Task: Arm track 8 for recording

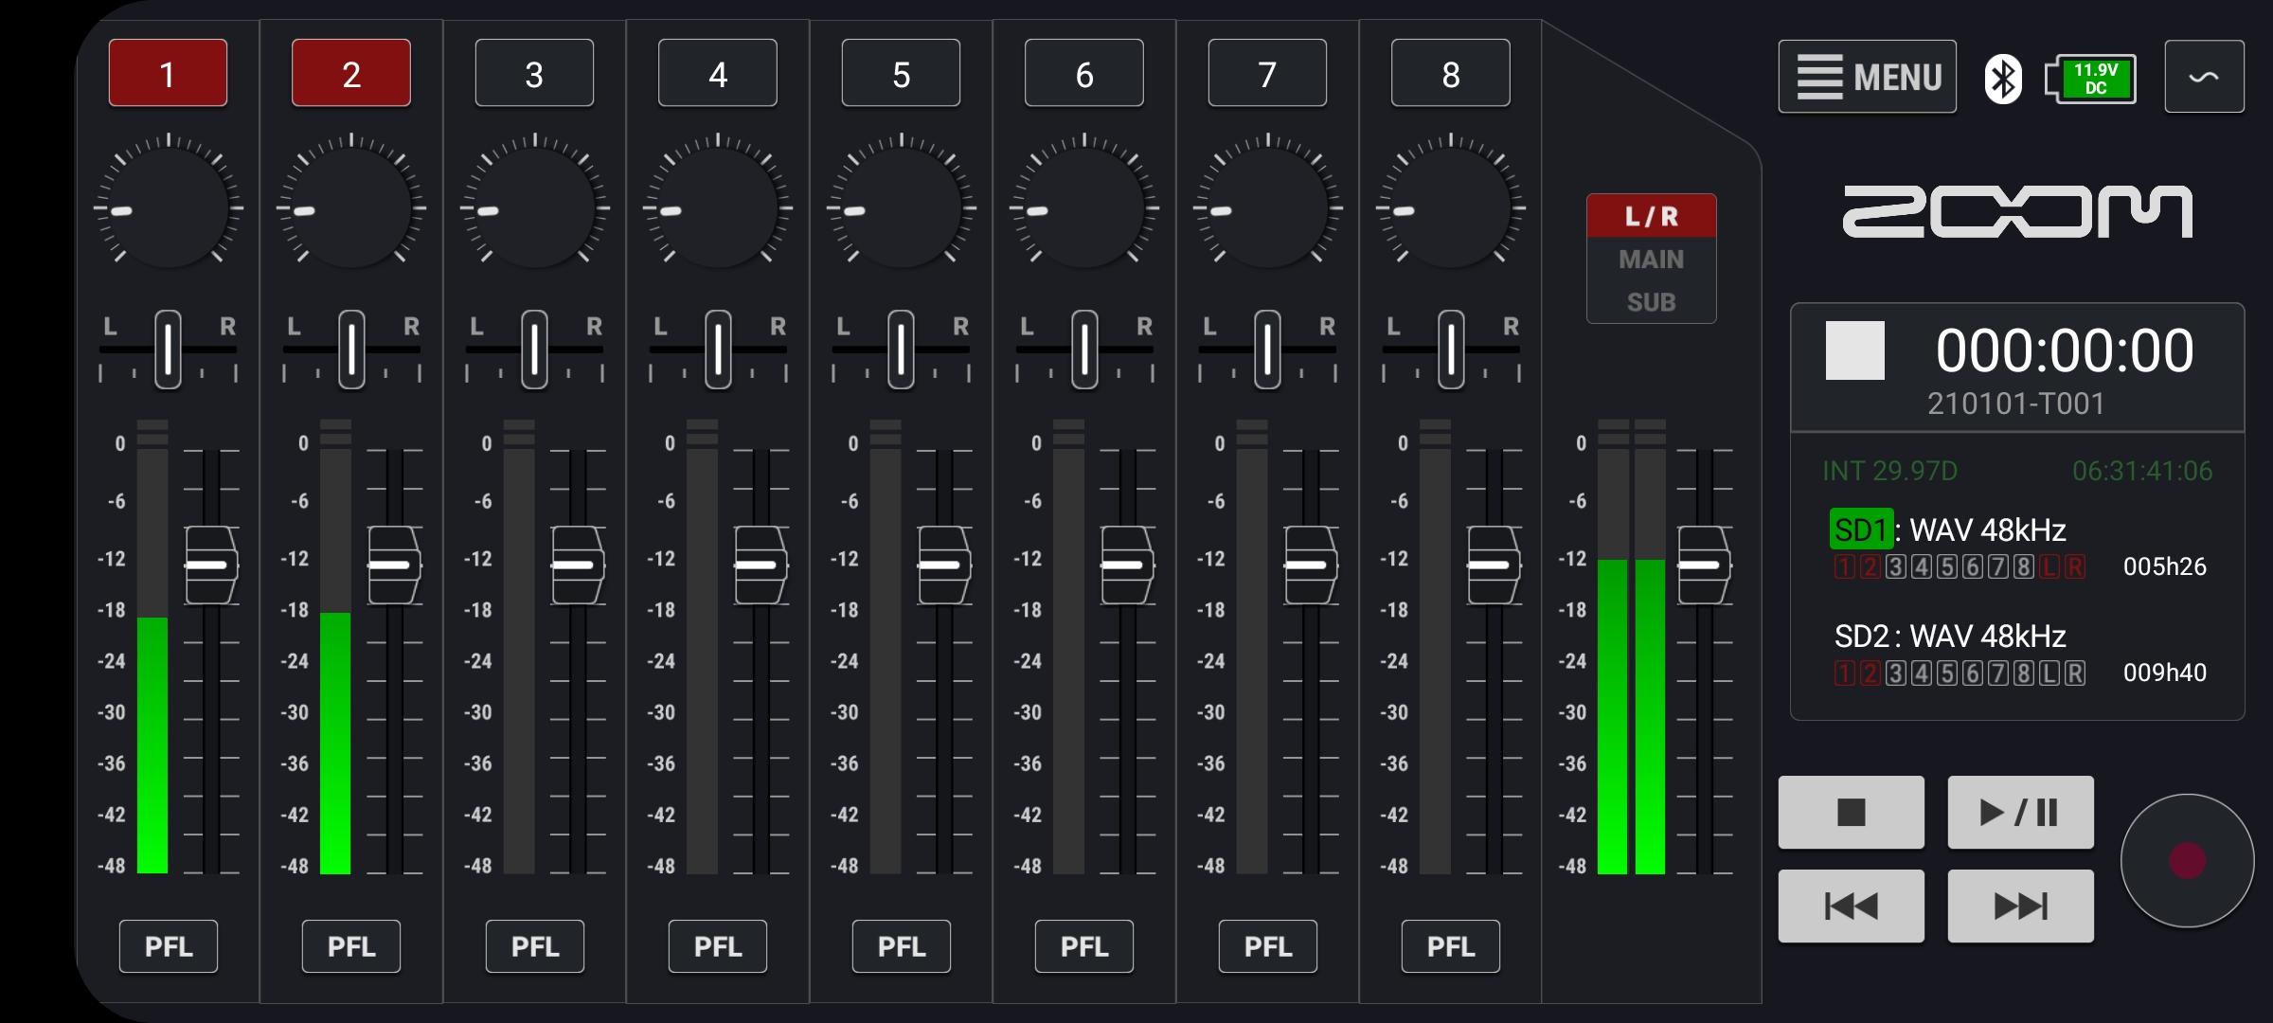Action: click(x=1451, y=73)
